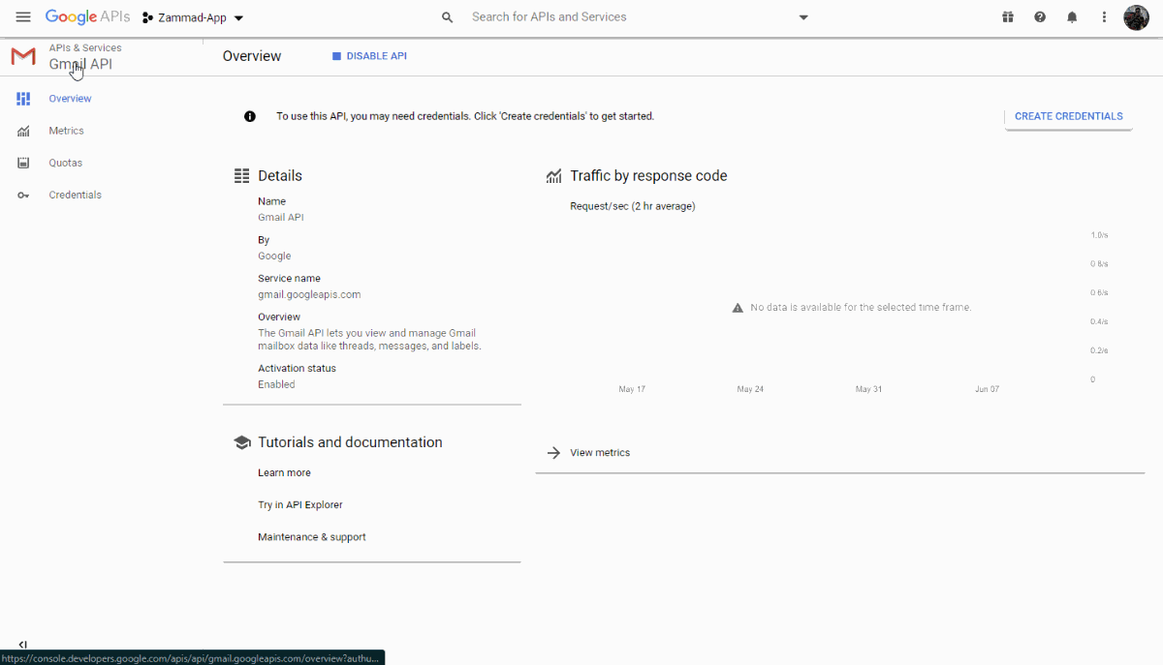The width and height of the screenshot is (1163, 665).
Task: Click the Traffic by response code chart icon
Action: (x=554, y=176)
